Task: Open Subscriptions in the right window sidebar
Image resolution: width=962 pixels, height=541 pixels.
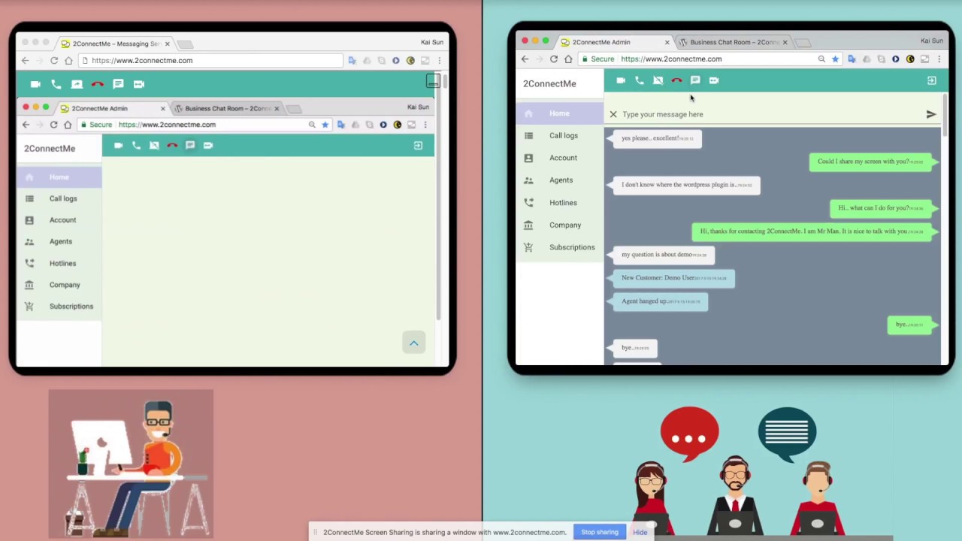Action: click(x=561, y=247)
